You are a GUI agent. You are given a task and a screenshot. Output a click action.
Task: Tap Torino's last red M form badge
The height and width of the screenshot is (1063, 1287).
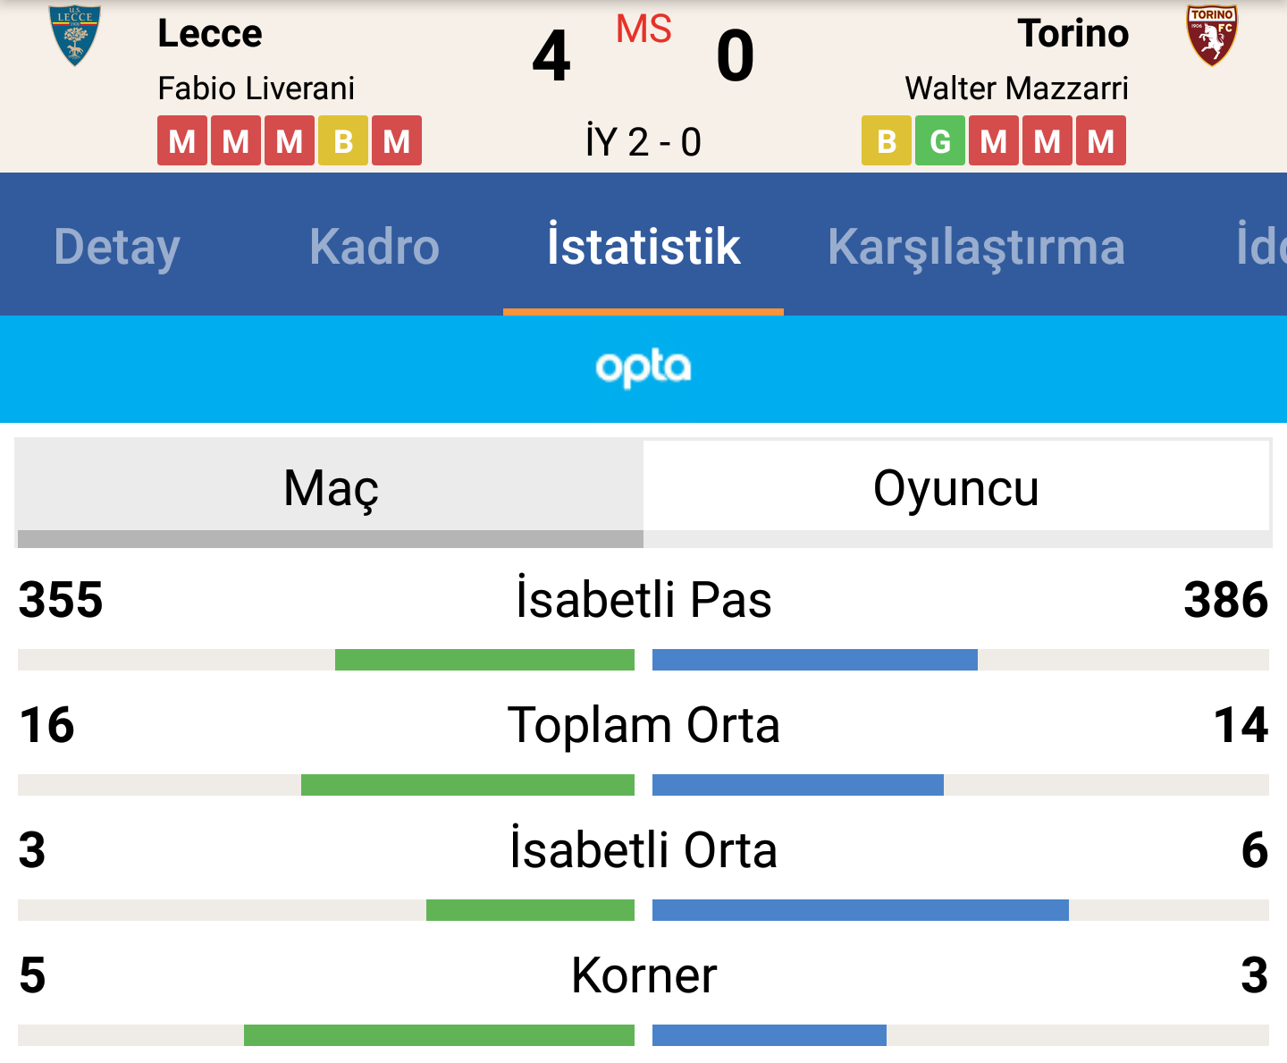pos(1101,141)
